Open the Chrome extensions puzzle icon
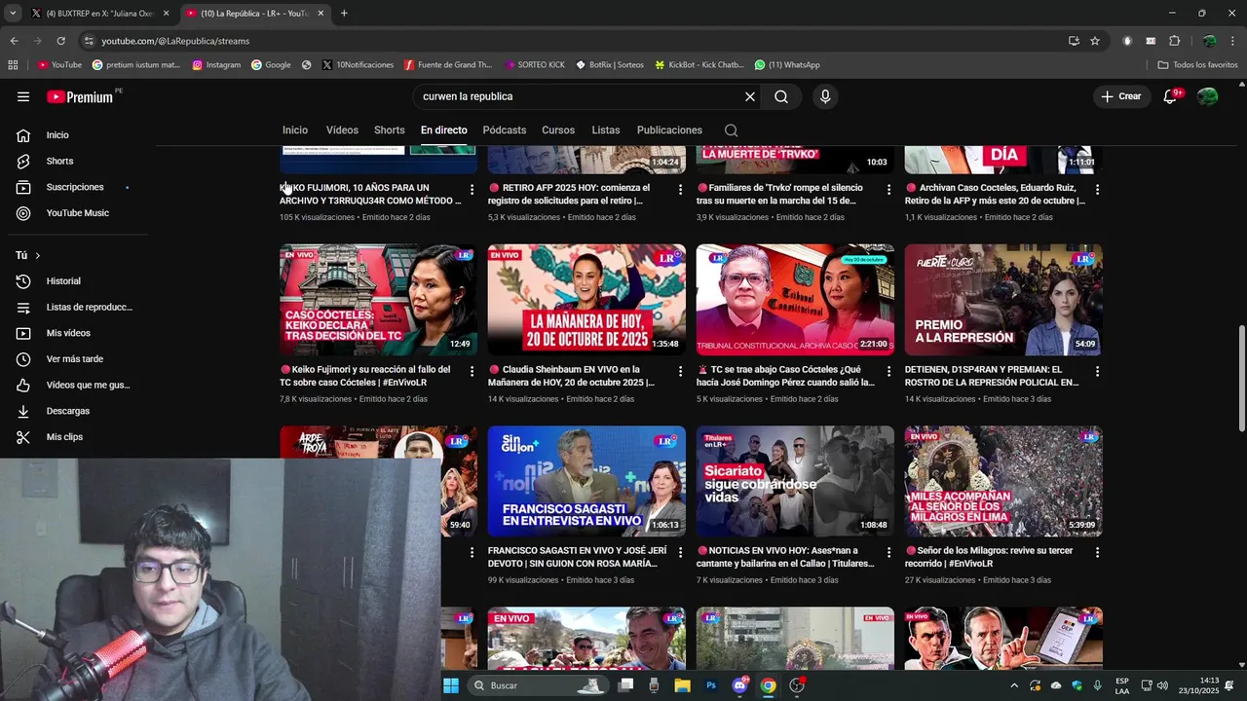1247x701 pixels. pyautogui.click(x=1174, y=41)
